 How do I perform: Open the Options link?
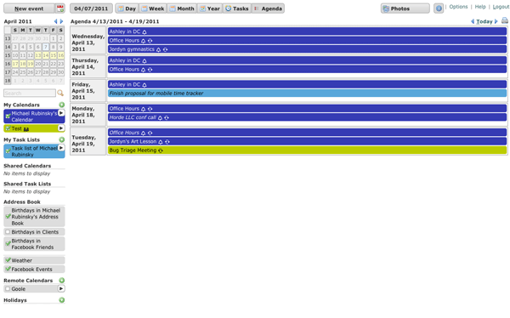458,7
